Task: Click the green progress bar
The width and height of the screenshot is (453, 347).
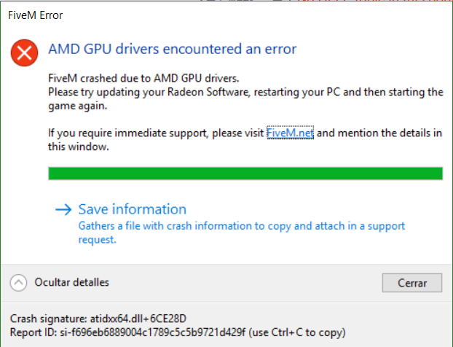Action: [245, 173]
